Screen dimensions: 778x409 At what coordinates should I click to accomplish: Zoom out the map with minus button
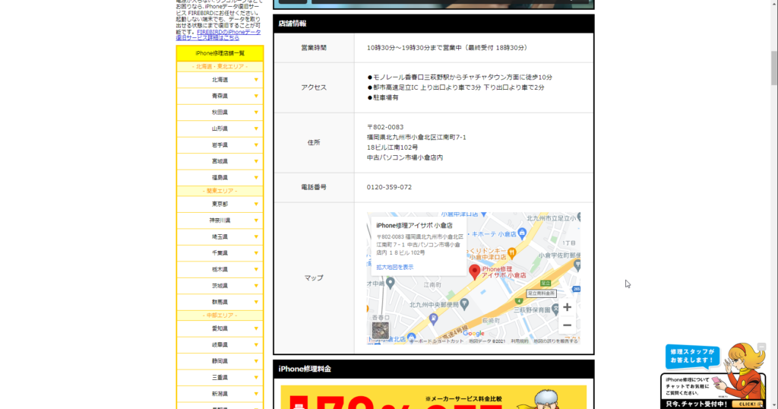point(567,325)
